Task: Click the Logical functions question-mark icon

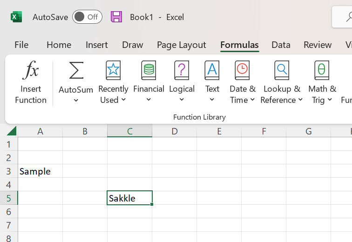Action: [x=182, y=70]
